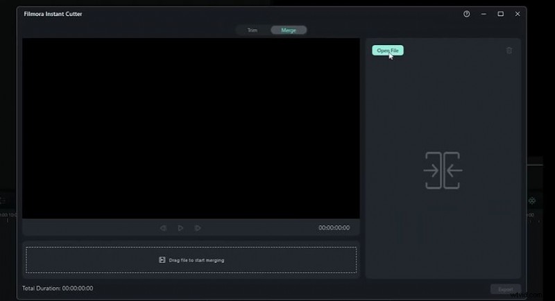Click the Total Duration text
This screenshot has width=555, height=301.
pyautogui.click(x=58, y=289)
